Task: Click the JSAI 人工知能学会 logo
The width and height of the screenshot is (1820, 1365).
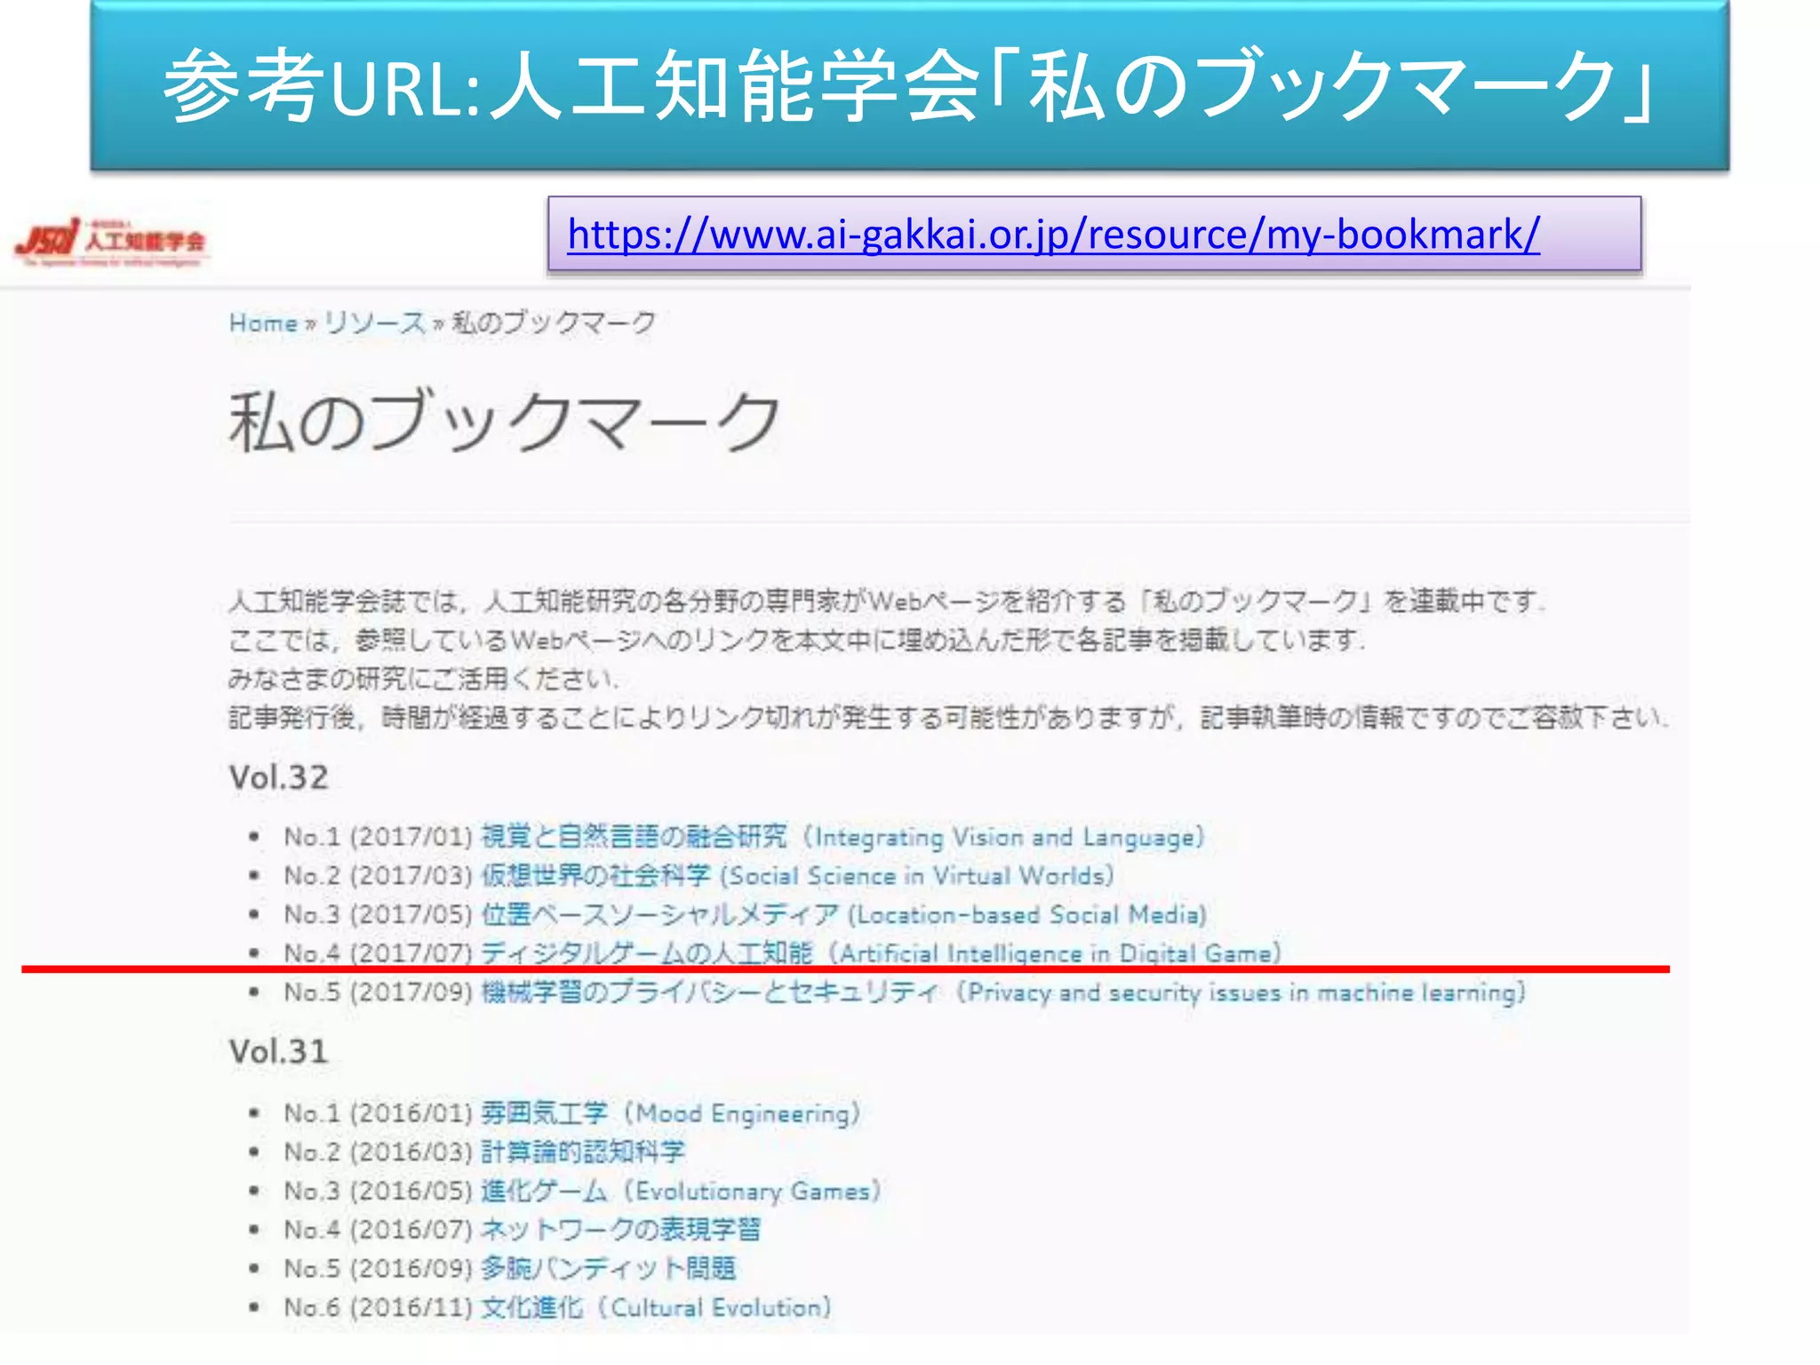Action: 112,242
